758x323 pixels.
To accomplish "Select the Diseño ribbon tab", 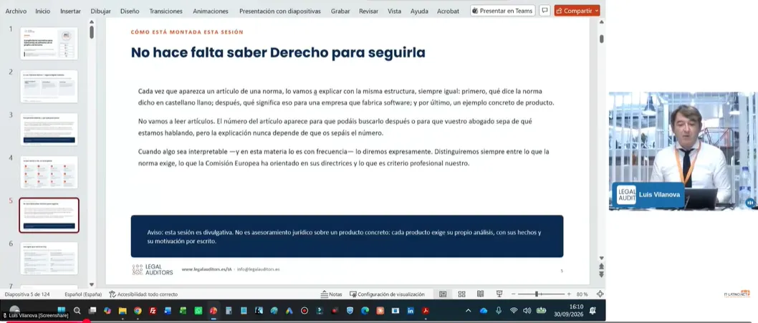I will (130, 11).
